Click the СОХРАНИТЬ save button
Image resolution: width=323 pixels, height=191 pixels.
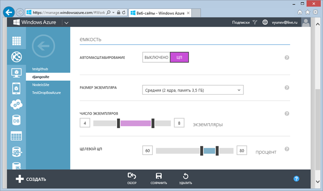[159, 179]
